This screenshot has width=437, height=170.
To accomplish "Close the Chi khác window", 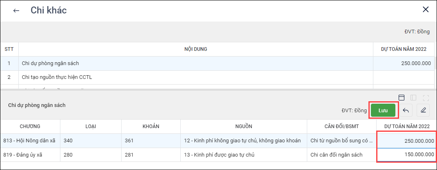I will tap(426, 10).
